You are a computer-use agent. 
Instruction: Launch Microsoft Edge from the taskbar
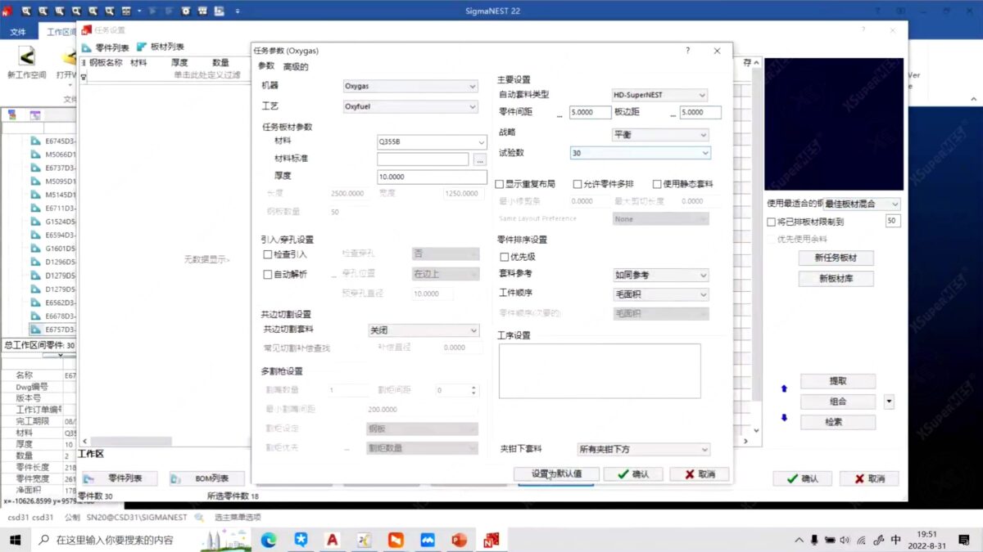(x=269, y=540)
